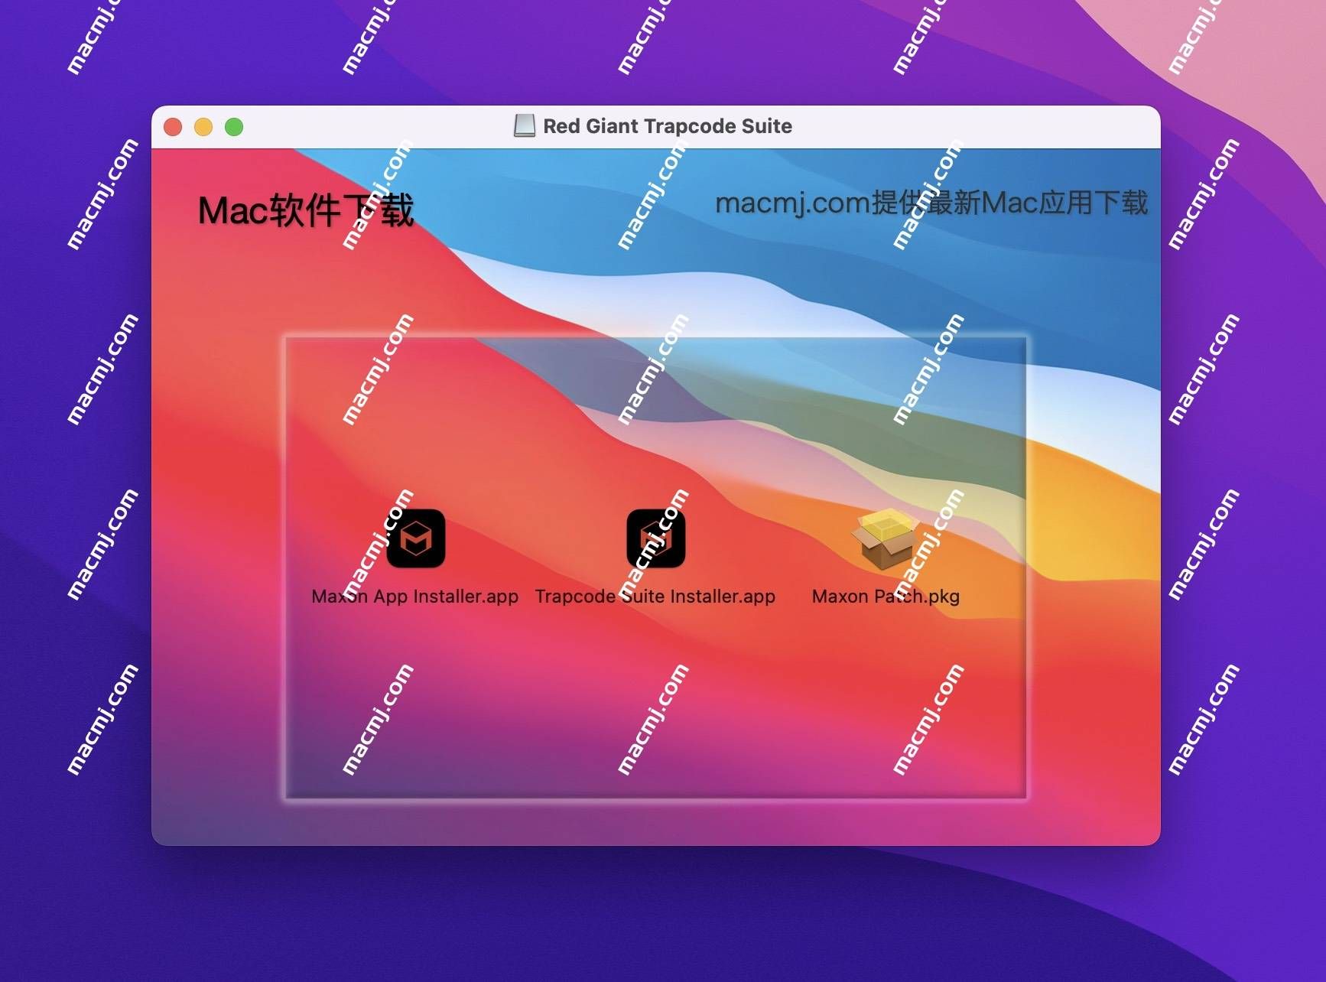Select the Maxon Patch.pkg label
The image size is (1326, 982).
coord(886,597)
